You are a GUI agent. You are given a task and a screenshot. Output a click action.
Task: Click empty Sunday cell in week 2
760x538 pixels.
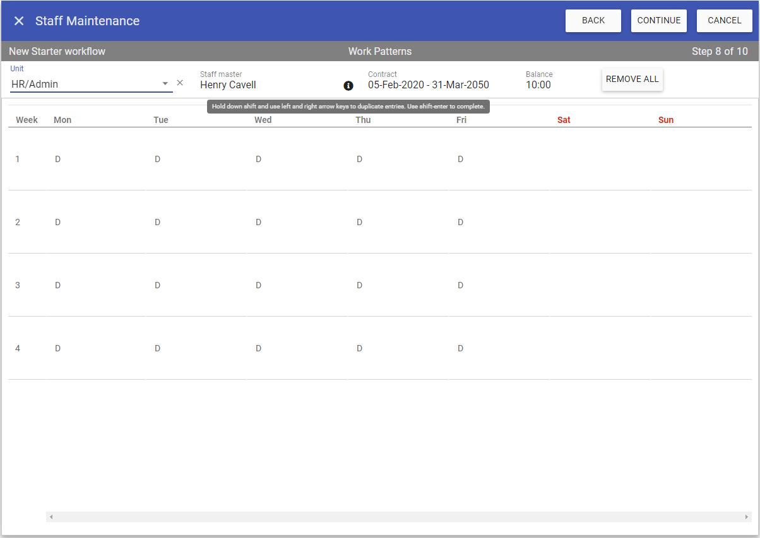point(701,222)
